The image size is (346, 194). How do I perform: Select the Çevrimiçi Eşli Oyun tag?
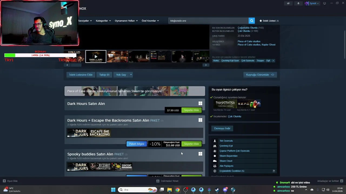tap(230, 61)
